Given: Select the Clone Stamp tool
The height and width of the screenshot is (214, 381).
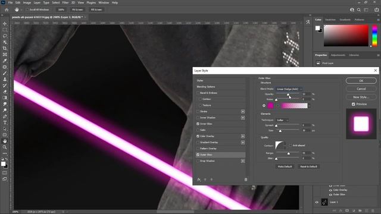Looking at the screenshot, I should pos(5,79).
